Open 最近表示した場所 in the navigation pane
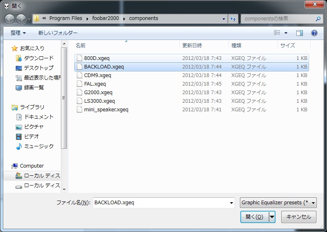327x232 pixels. tap(43, 77)
